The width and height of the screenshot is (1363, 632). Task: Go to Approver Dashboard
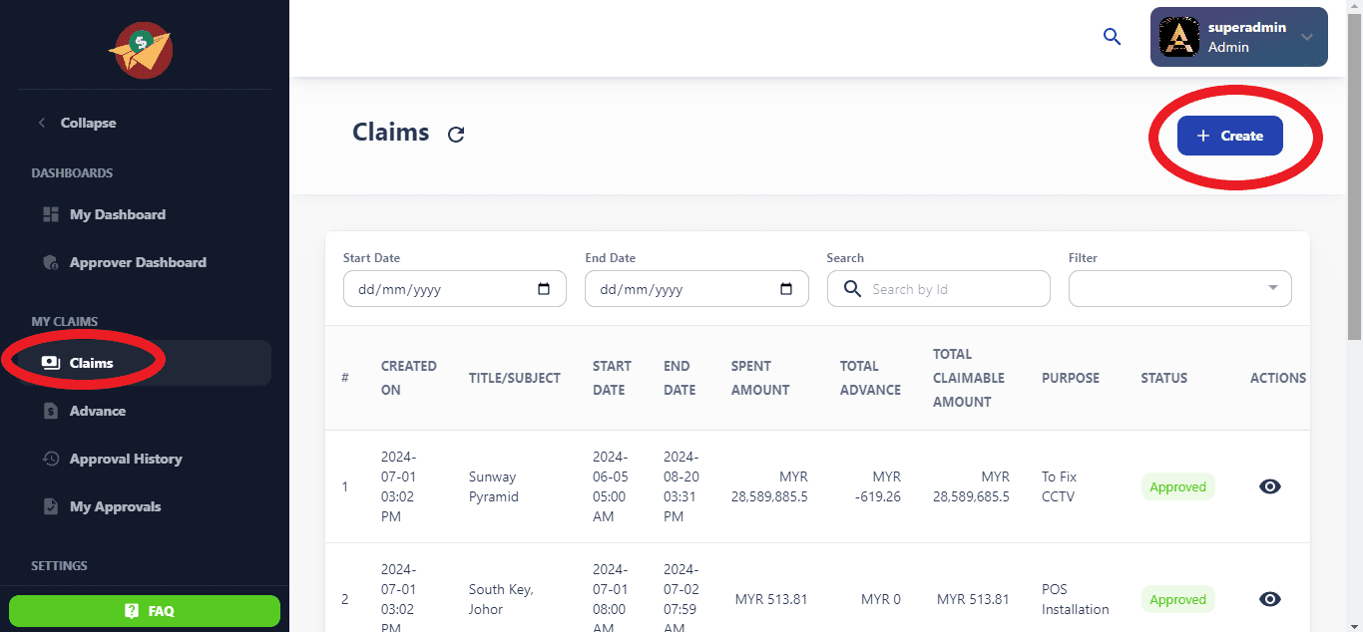(x=137, y=262)
